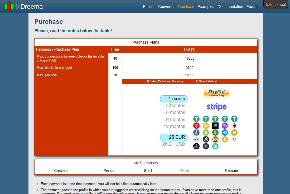Viewport: 290px width, 194px height.
Task: Click the '2) Select Method' label
Action: [206, 81]
